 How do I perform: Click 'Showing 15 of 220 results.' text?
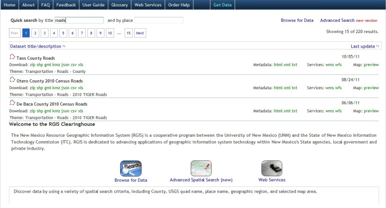(x=352, y=31)
